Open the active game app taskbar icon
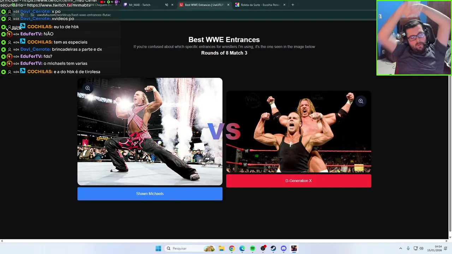 (x=294, y=248)
